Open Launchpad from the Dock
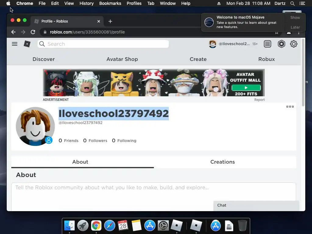 (x=83, y=226)
